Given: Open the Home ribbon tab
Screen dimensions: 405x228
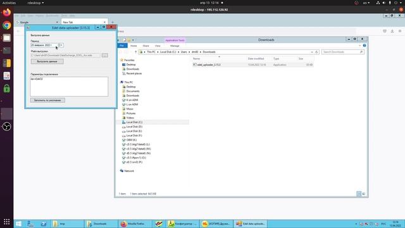Looking at the screenshot, I should [134, 46].
